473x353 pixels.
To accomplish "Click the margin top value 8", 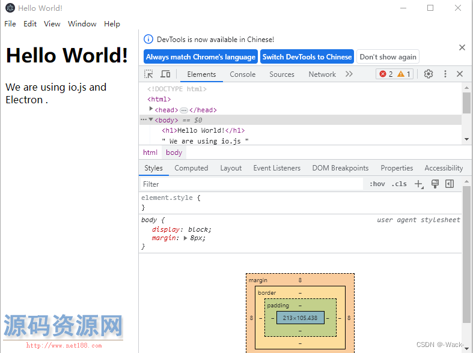I will [300, 280].
